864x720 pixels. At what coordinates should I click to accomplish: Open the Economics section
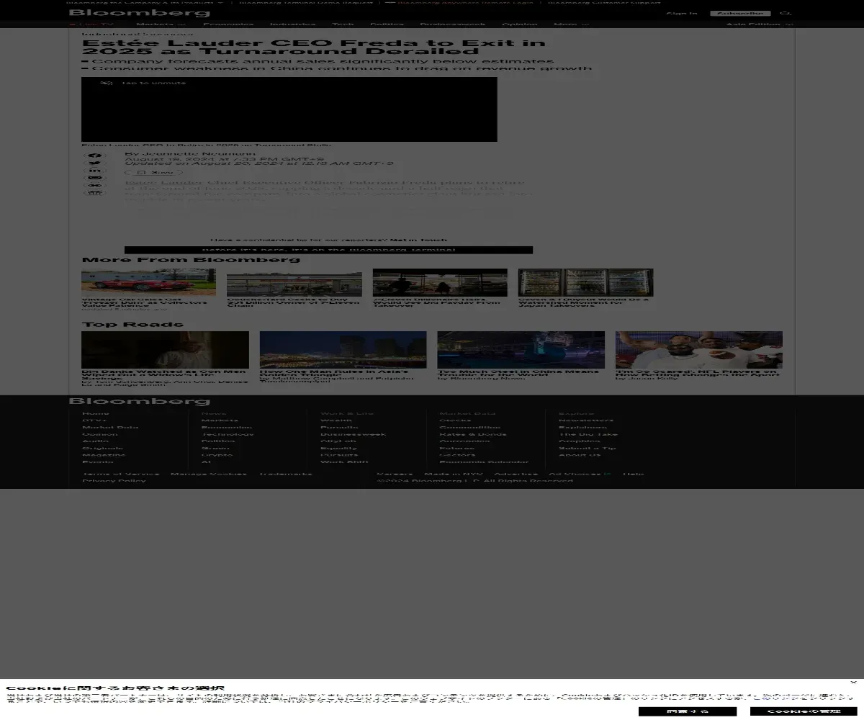tap(228, 24)
